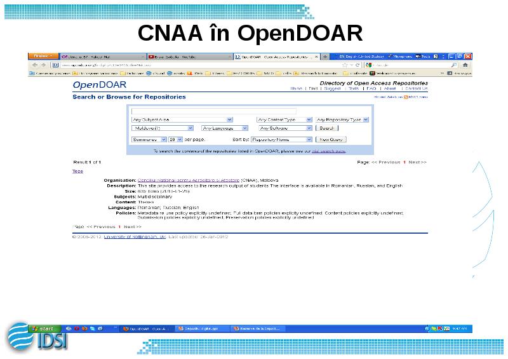The width and height of the screenshot is (508, 359).
Task: Click the OpenDOAR logo
Action: (100, 85)
